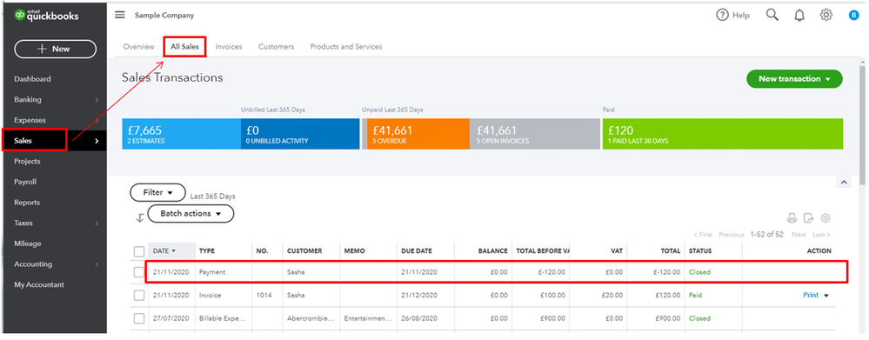Click the Print link for Invoice 1014
869x340 pixels.
coord(811,295)
